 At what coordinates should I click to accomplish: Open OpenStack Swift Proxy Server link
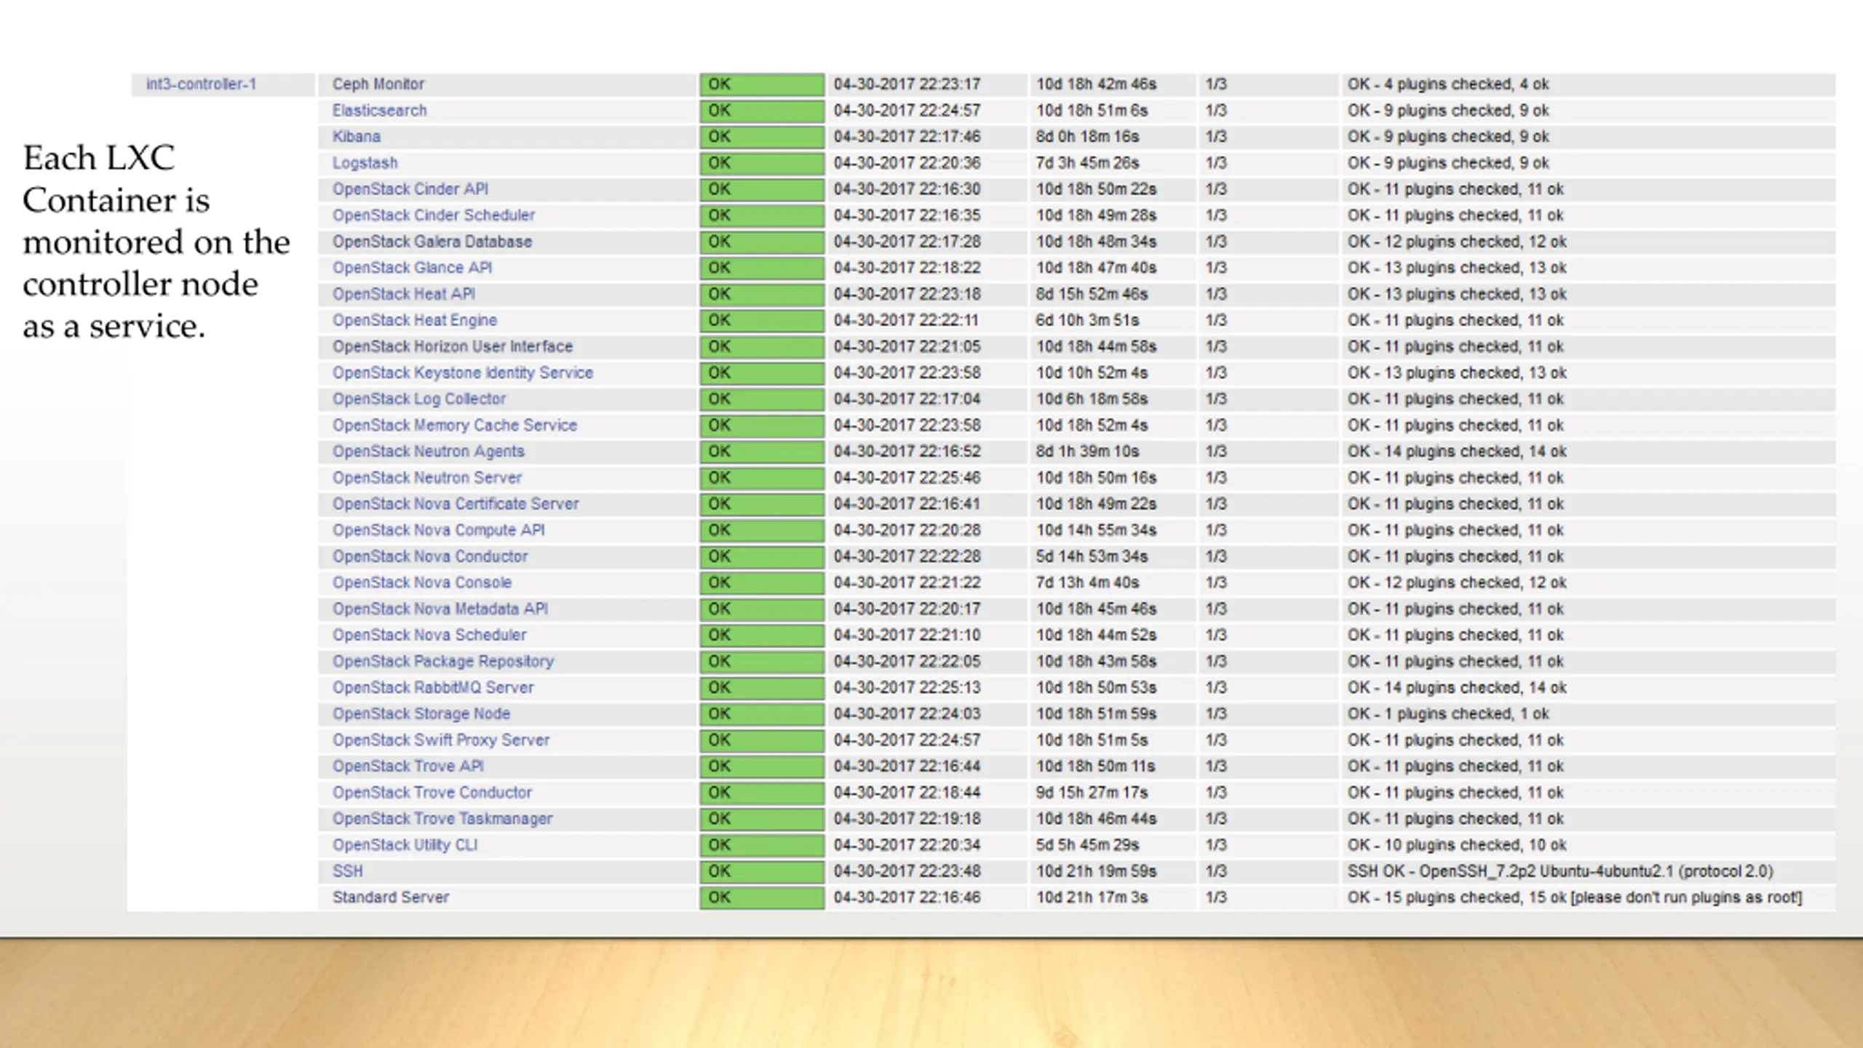[440, 740]
